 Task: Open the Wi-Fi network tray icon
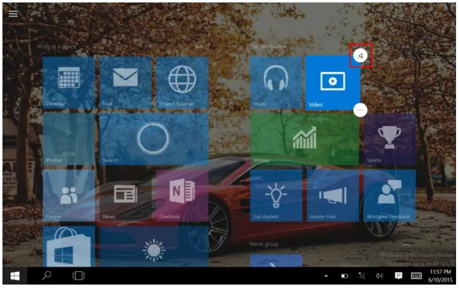point(362,276)
